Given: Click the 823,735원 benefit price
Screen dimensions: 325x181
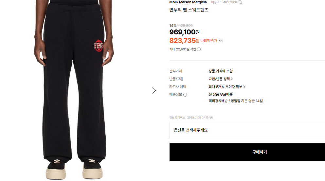Looking at the screenshot, I should (184, 41).
